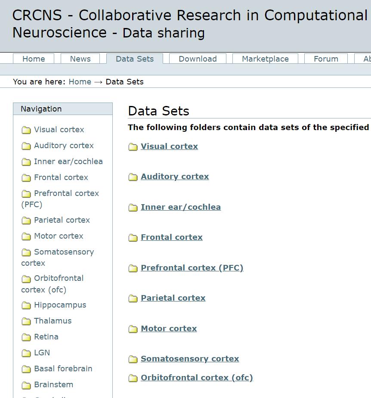The height and width of the screenshot is (398, 371).
Task: Click folder icon next to Thalamus in sidebar
Action: [x=26, y=321]
